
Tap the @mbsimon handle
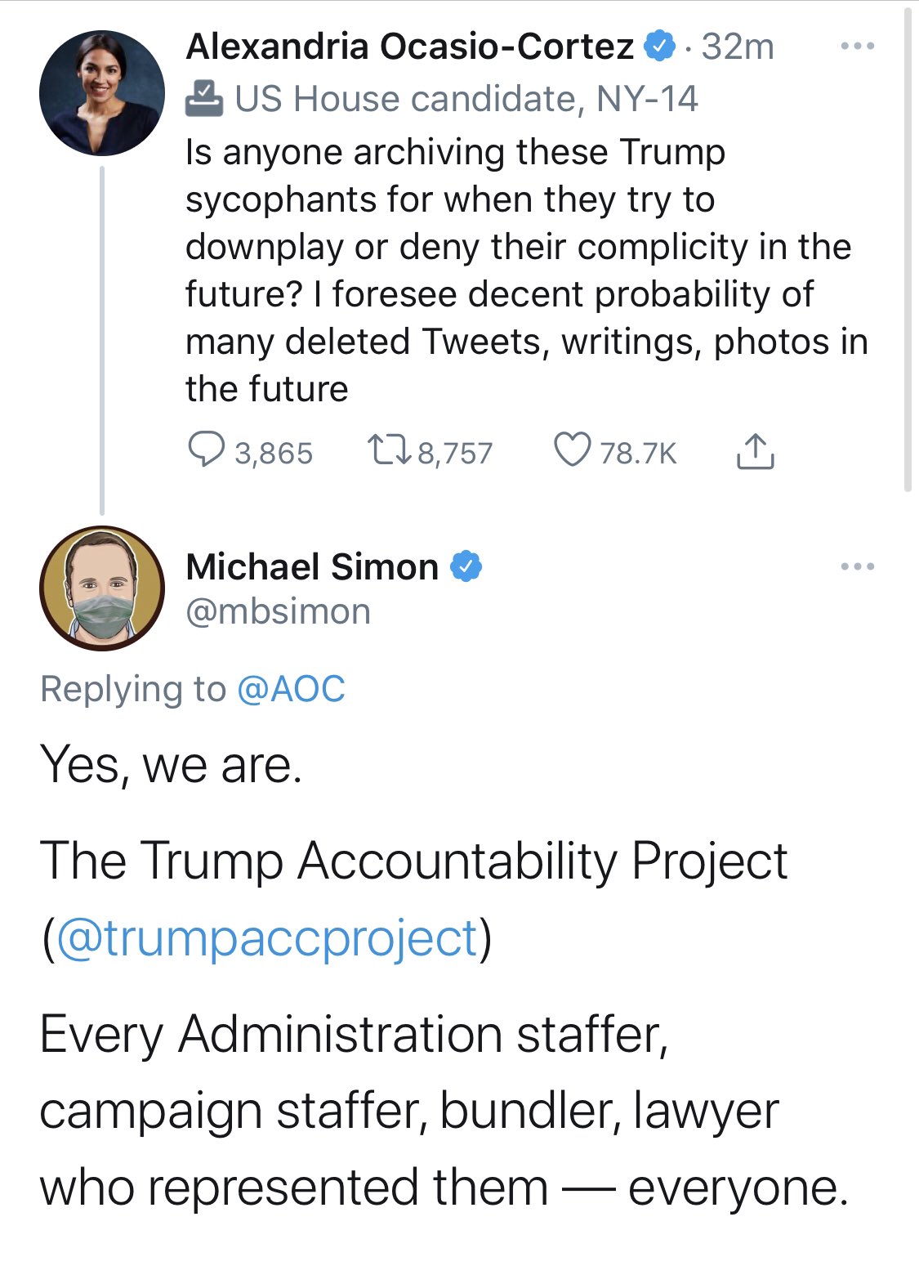click(x=278, y=611)
